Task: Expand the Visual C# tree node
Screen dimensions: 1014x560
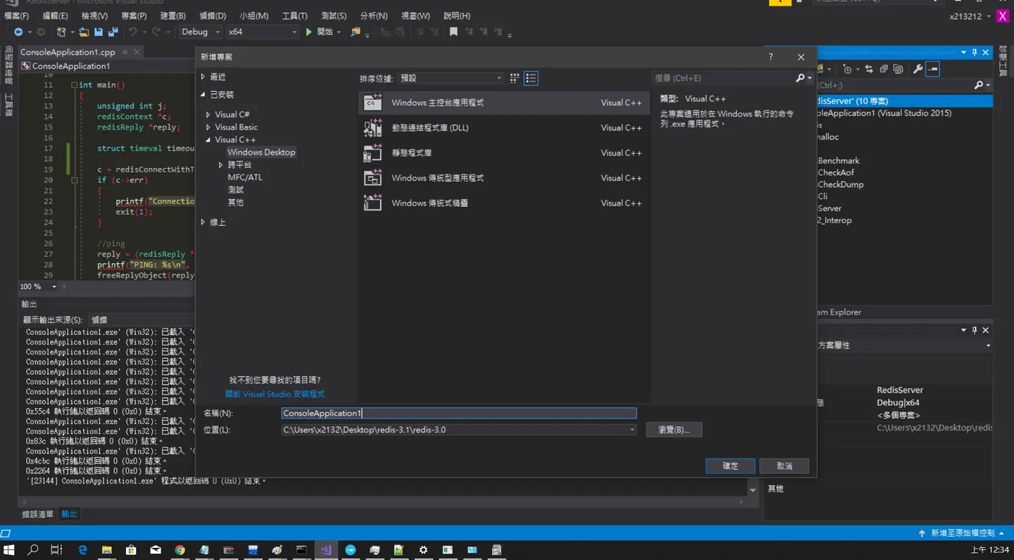Action: [x=208, y=115]
